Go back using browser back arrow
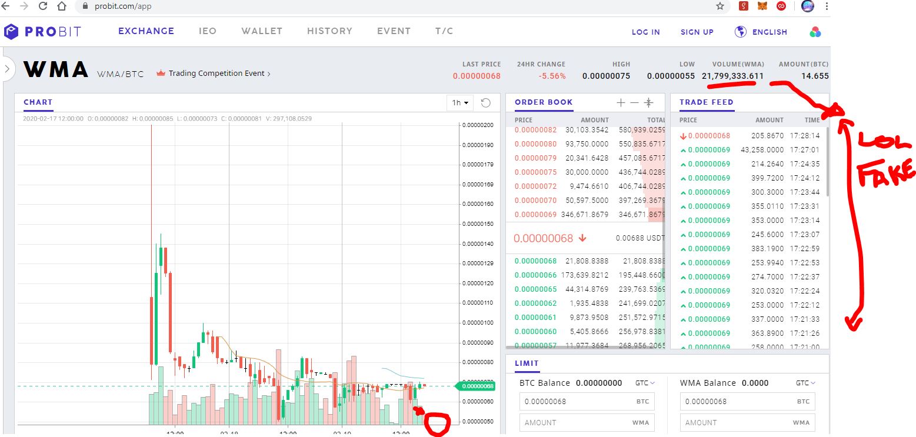The image size is (916, 437). [x=6, y=6]
